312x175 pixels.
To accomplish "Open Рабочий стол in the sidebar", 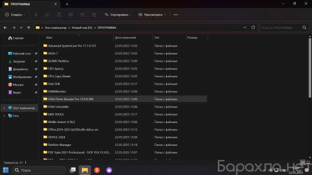I will tap(20, 53).
